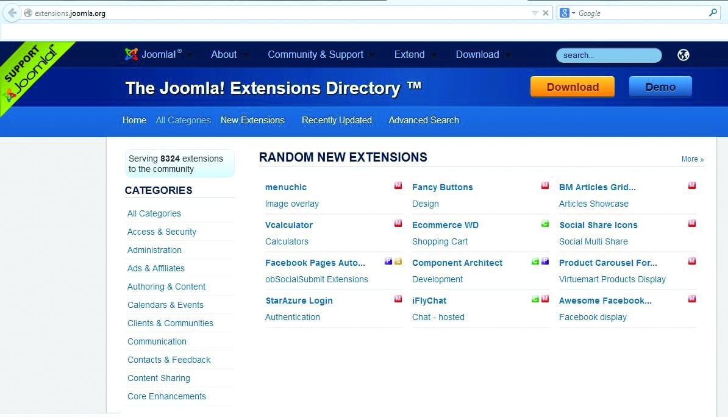This screenshot has height=417, width=728.
Task: Open the Administration category
Action: [x=154, y=250]
